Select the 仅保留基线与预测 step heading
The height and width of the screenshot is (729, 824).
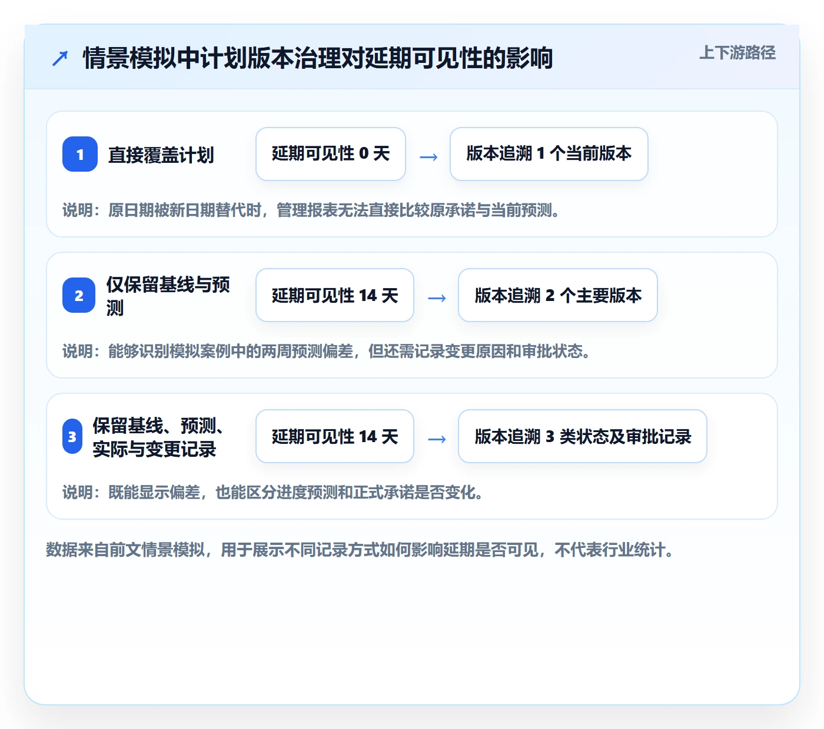click(x=168, y=296)
